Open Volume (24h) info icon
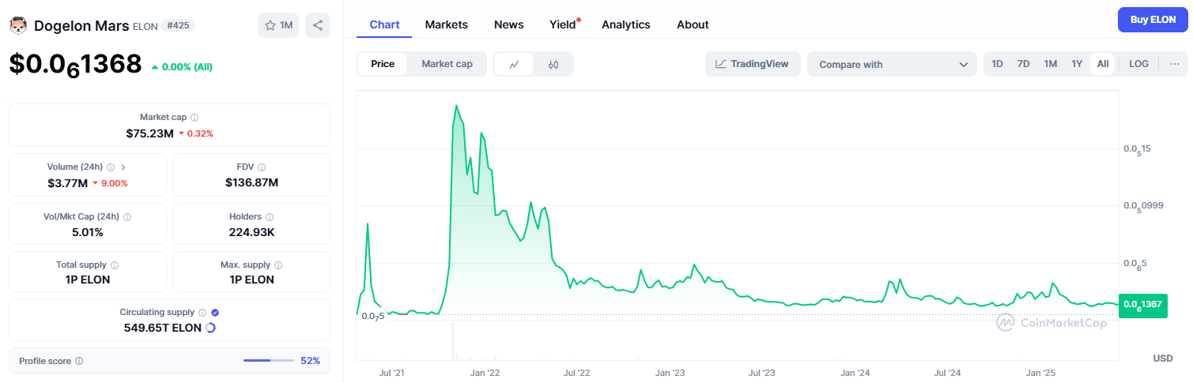 point(111,167)
